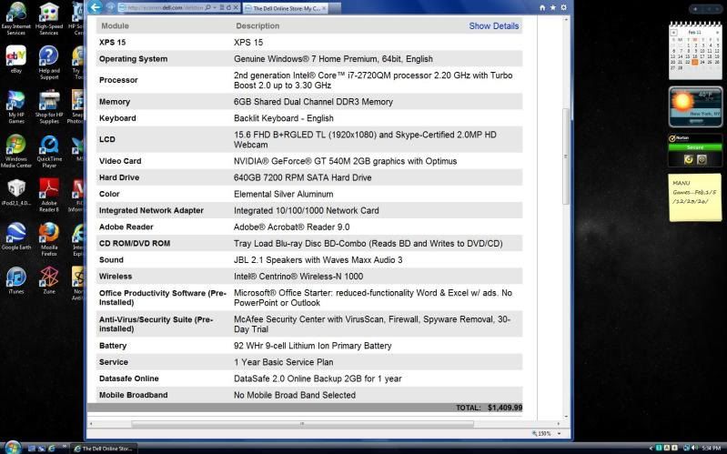
Task: Click the Integrated Network Adapter label
Action: coord(151,210)
